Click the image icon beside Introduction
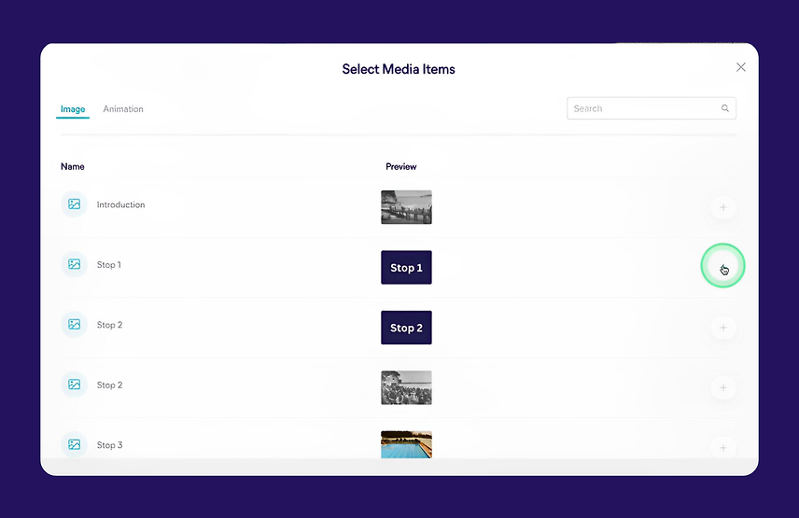Viewport: 799px width, 518px height. tap(75, 204)
